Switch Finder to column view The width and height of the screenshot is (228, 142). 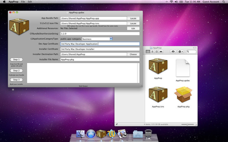pyautogui.click(x=156, y=52)
